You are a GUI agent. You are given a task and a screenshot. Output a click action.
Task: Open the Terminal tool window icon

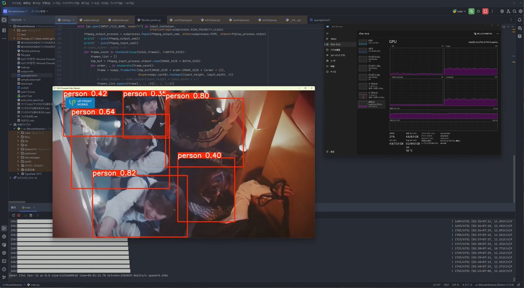point(4,261)
